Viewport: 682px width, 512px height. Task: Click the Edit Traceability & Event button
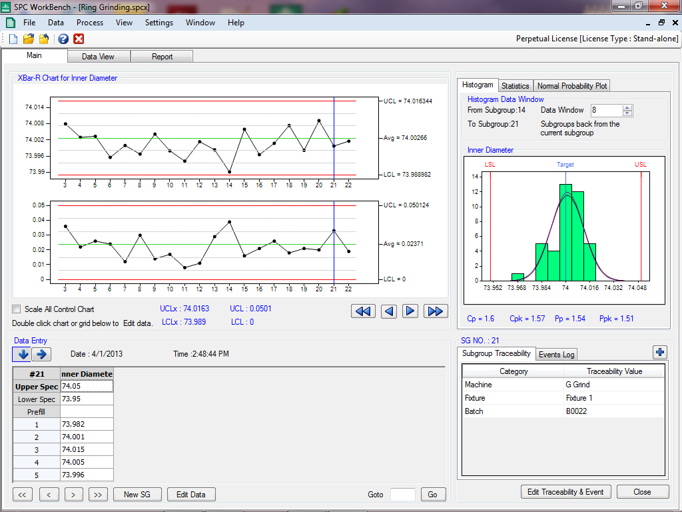(x=565, y=492)
